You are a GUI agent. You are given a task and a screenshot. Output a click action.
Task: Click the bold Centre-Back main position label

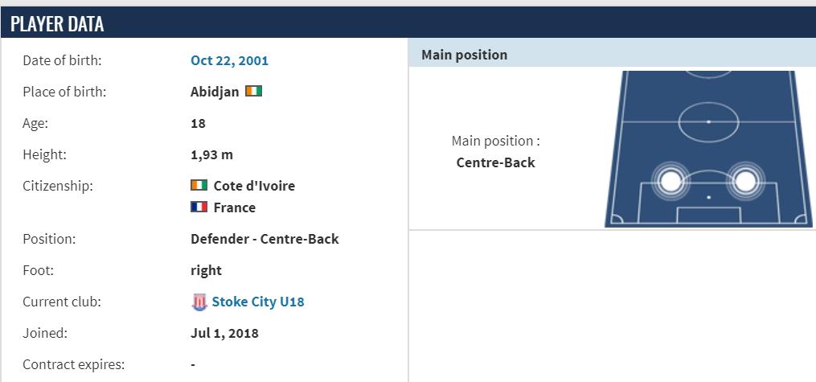point(495,162)
